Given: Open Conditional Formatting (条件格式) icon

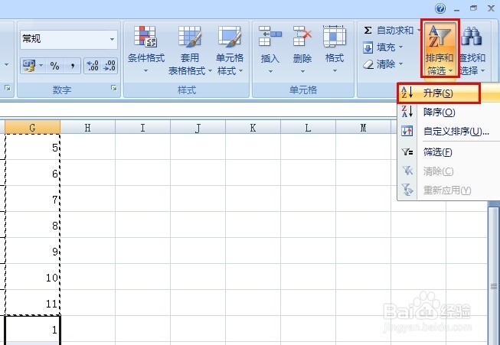Looking at the screenshot, I should 145,36.
